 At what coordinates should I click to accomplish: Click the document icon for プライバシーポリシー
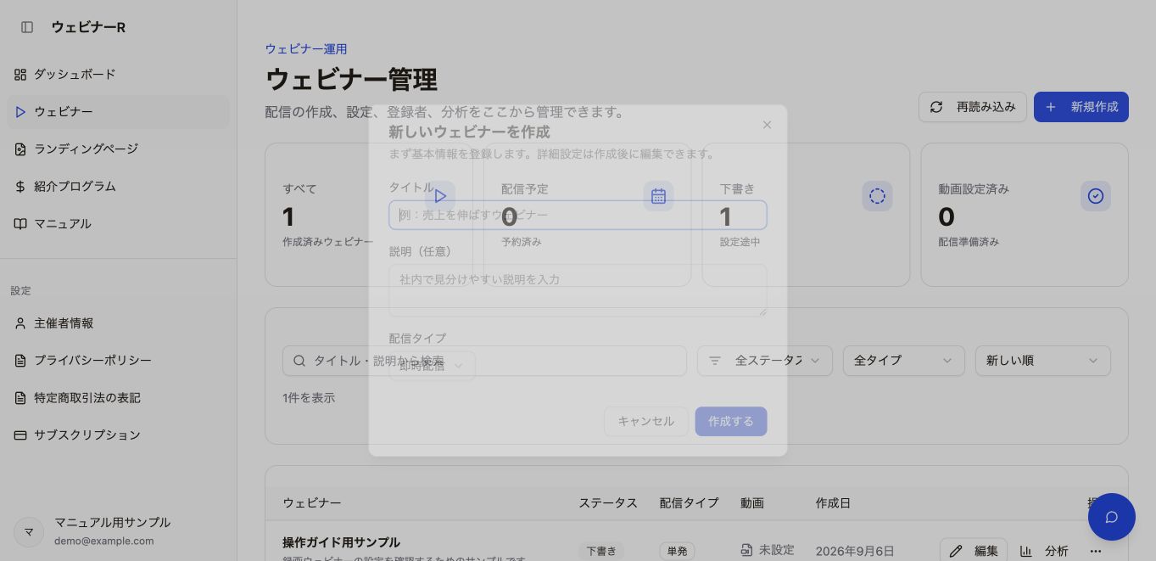[x=20, y=361]
